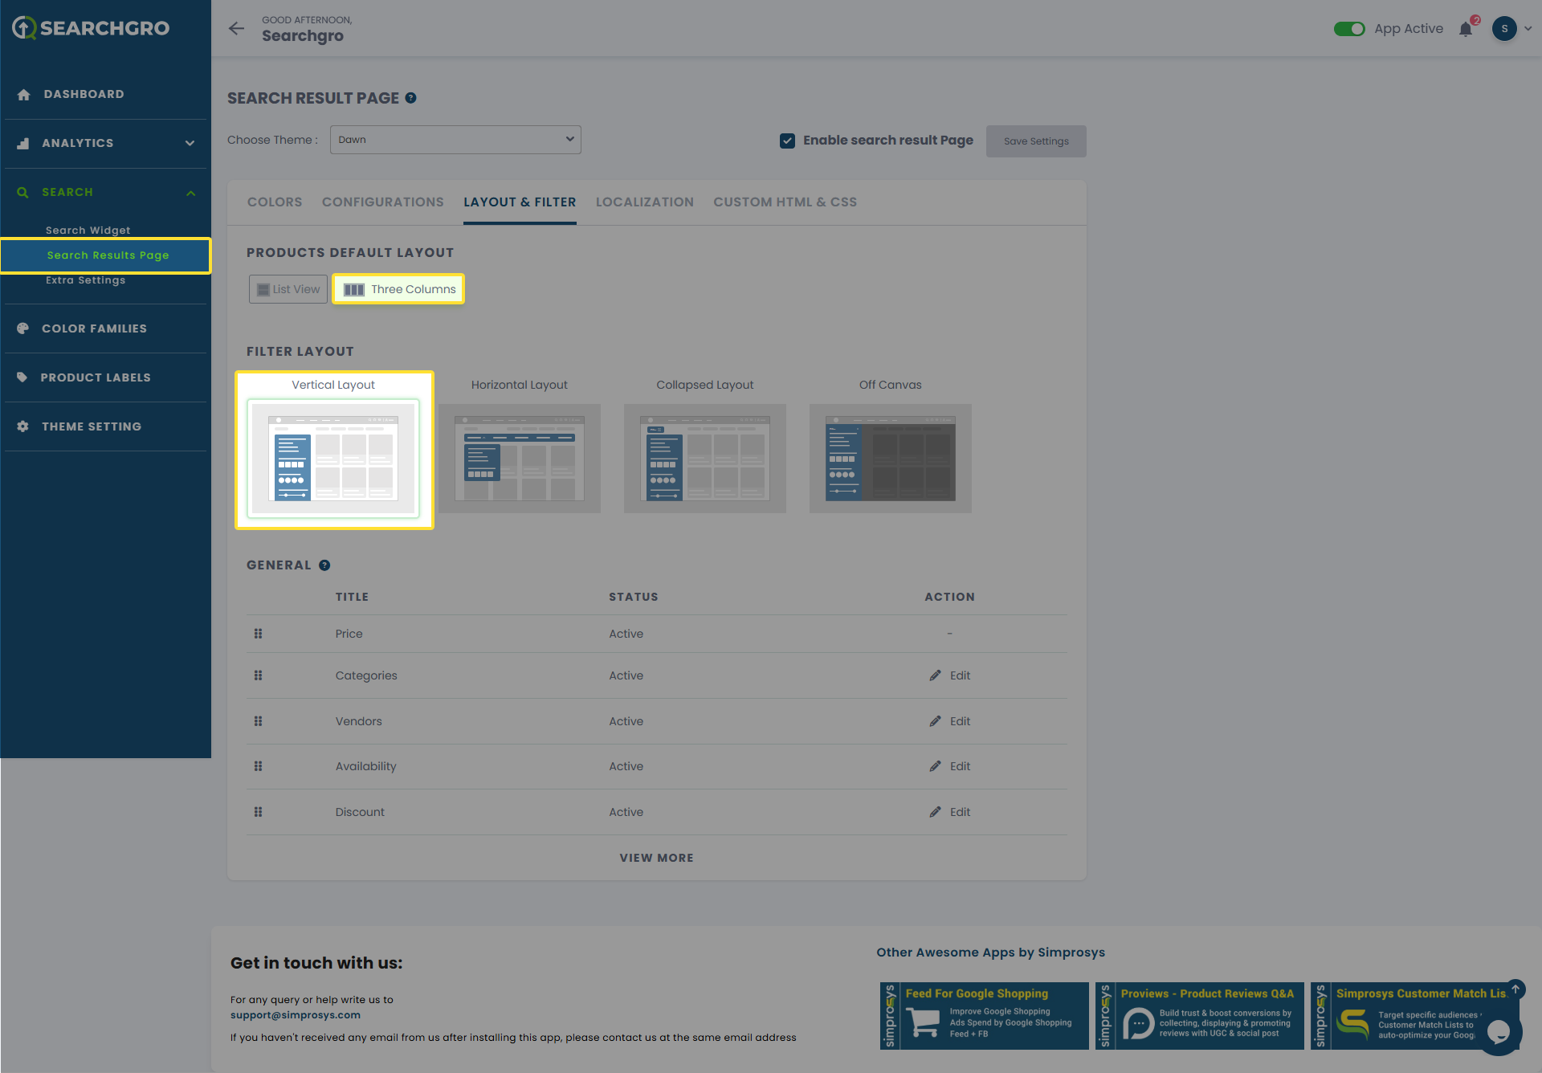Viewport: 1542px width, 1073px height.
Task: Uncheck Enable search result Page checkbox
Action: [x=787, y=141]
